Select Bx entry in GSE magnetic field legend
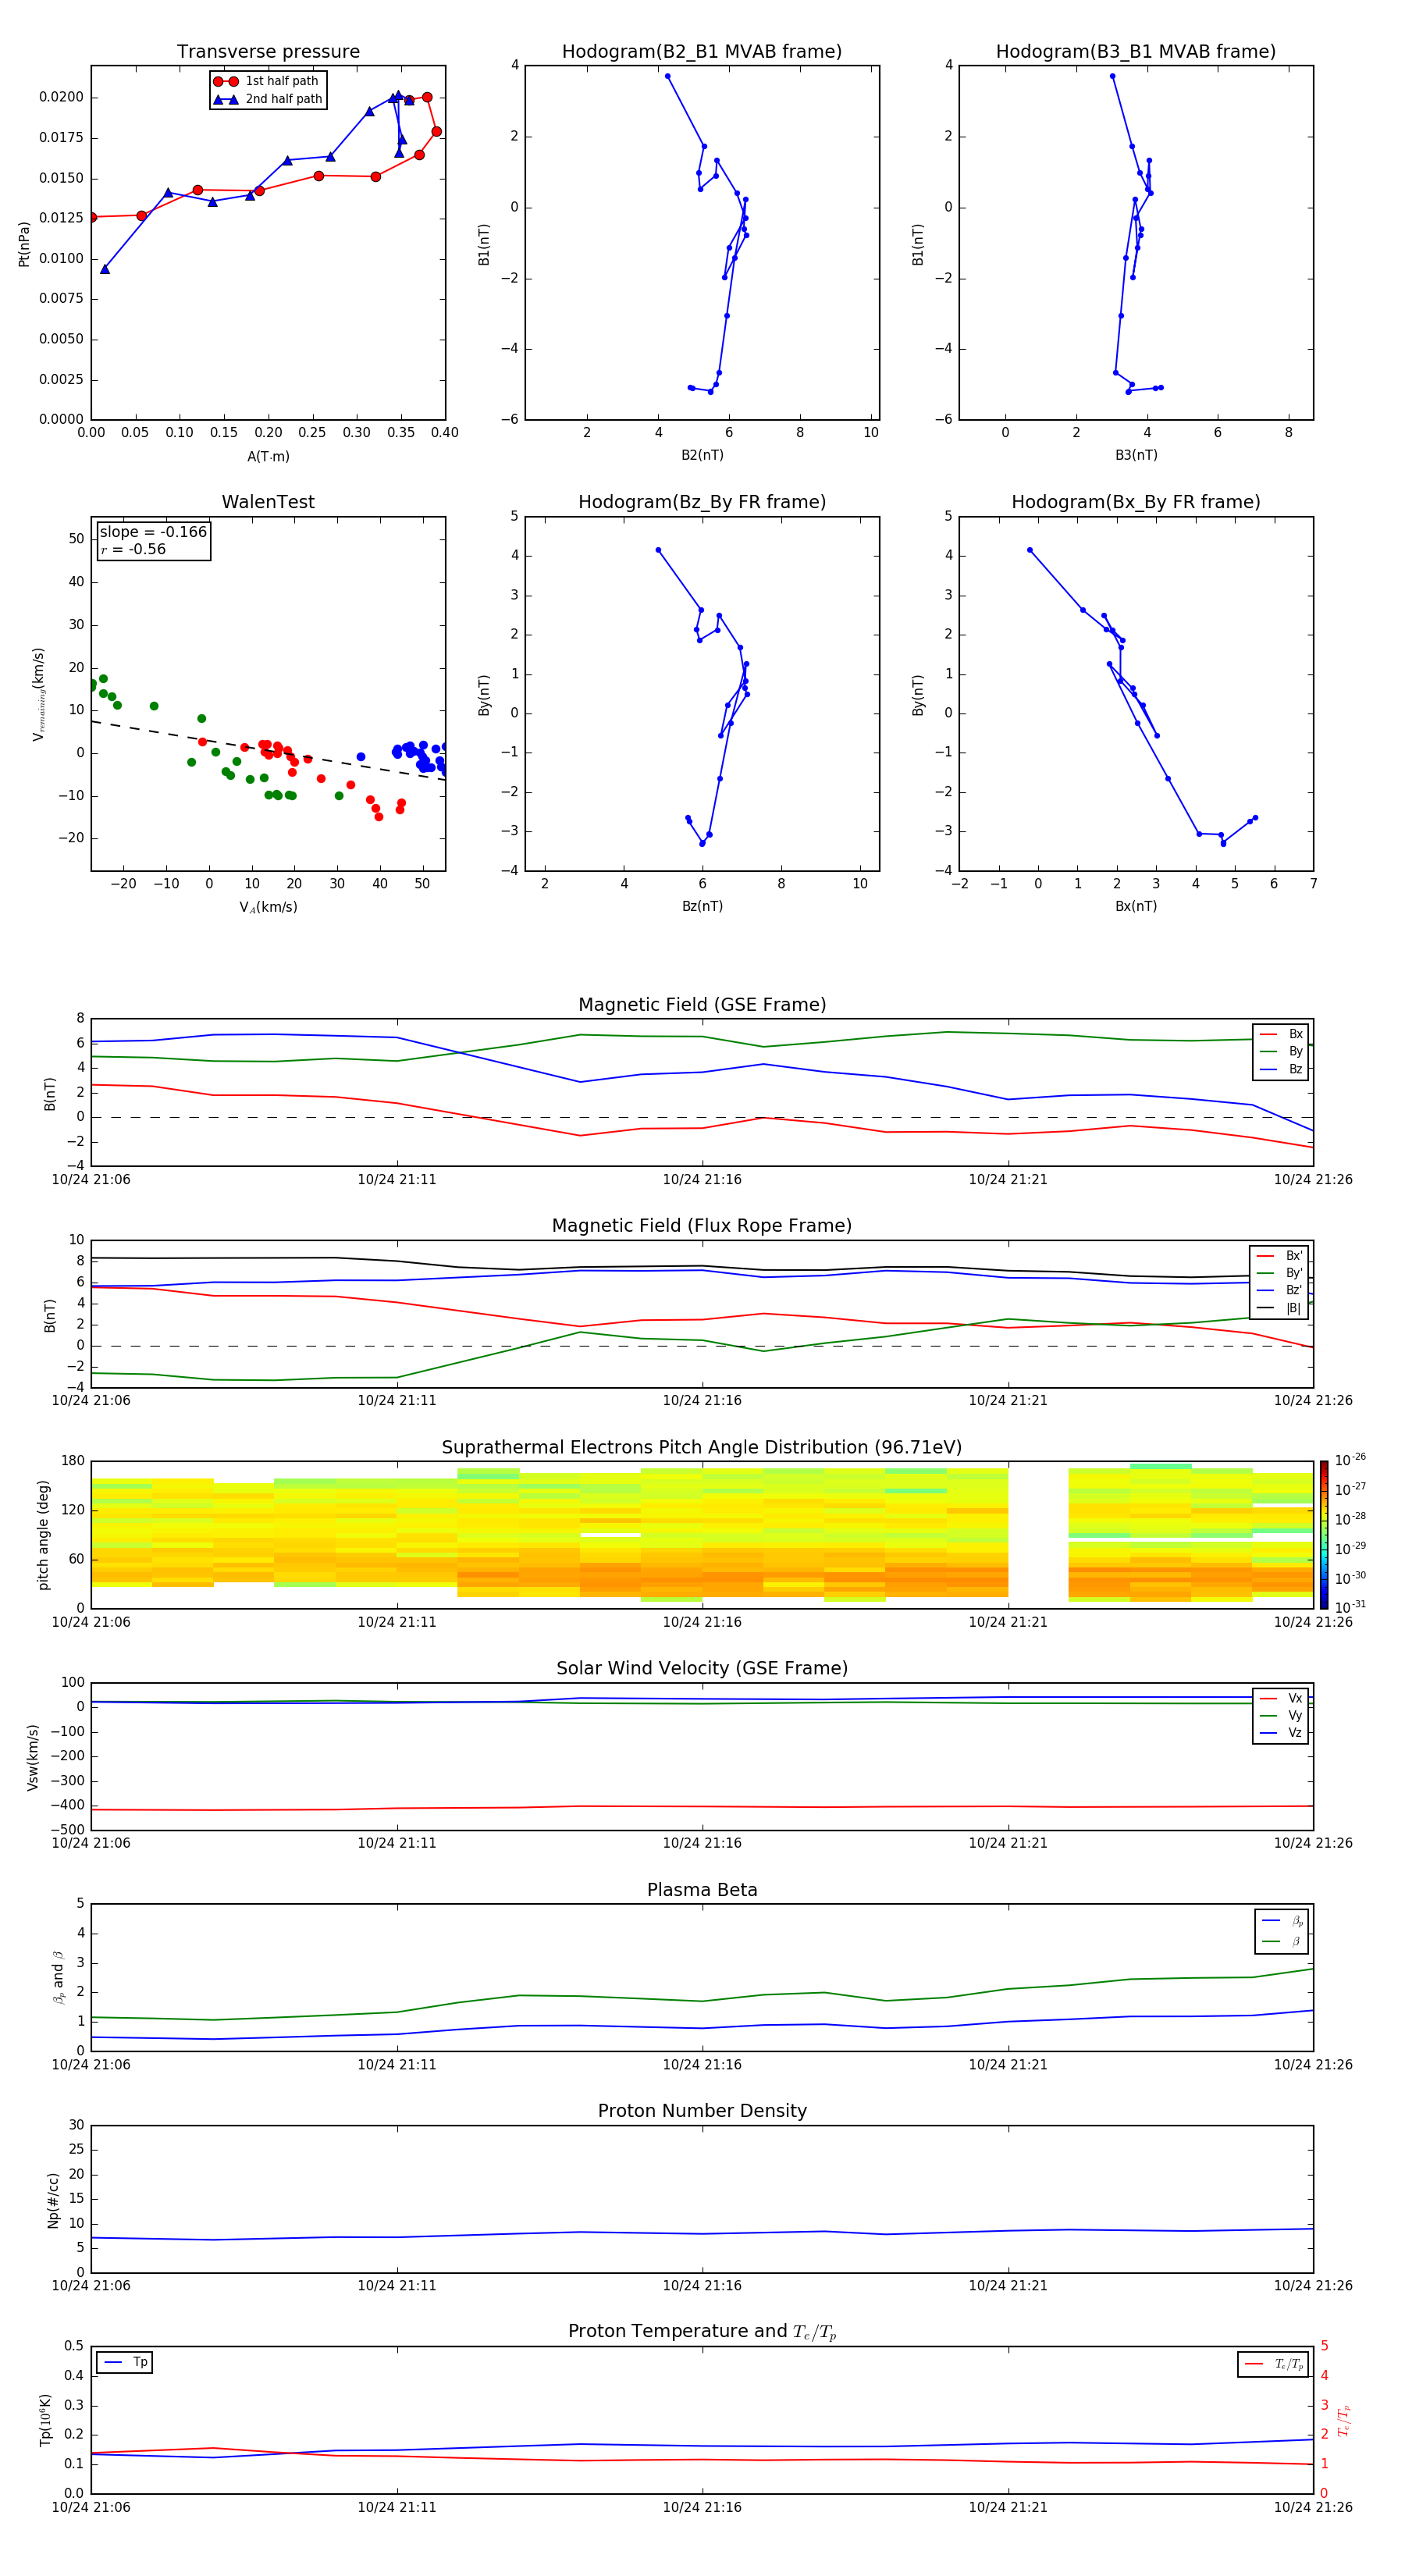1405x2576 pixels. (x=1281, y=1034)
